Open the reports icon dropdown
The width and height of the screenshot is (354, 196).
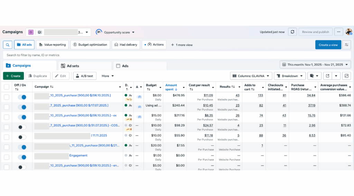click(315, 76)
